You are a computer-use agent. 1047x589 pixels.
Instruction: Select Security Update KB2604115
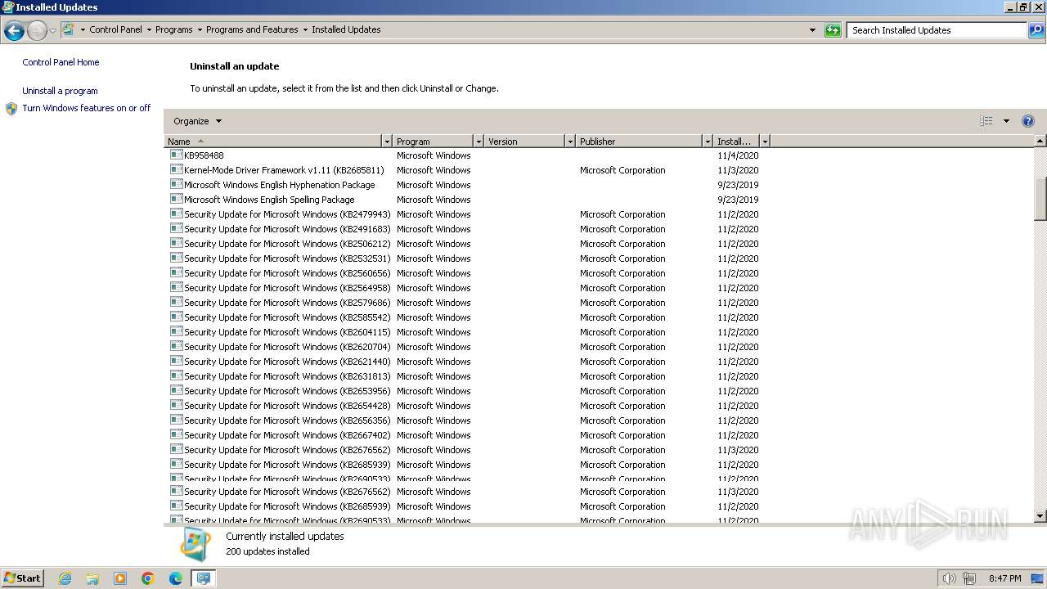(x=466, y=332)
